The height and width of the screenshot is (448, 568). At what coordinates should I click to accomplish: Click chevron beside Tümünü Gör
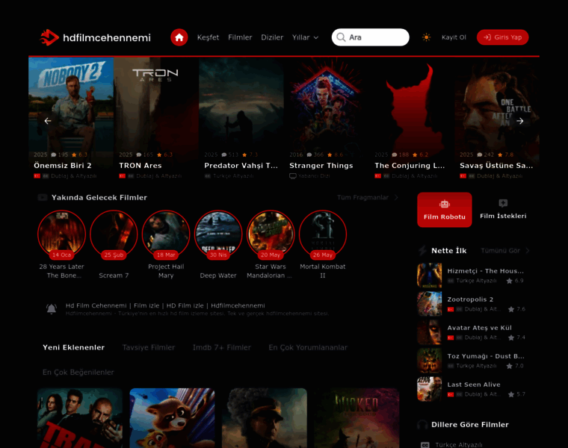tap(528, 250)
